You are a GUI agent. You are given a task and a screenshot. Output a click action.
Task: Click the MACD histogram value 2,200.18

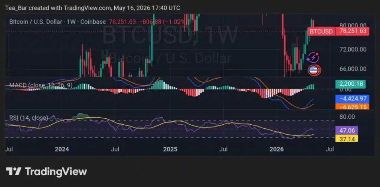click(x=351, y=84)
